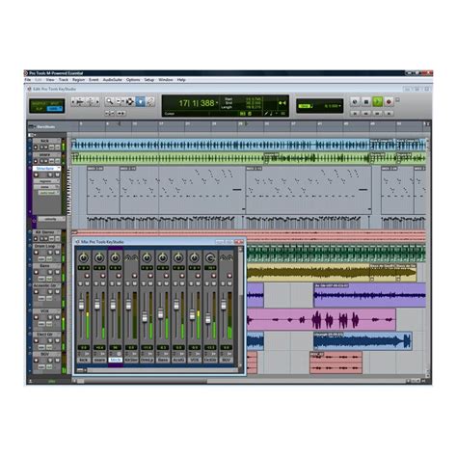Open the grid value dropdown arrow
Screen dimensions: 457x457
339,106
